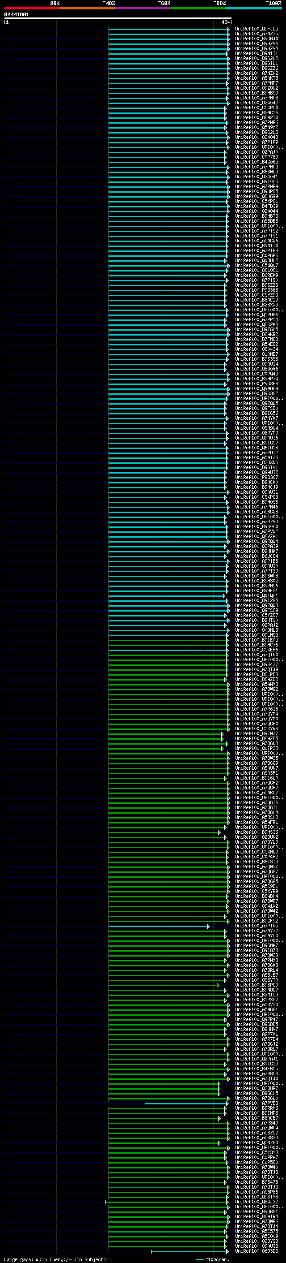Open the UniRef100_B2M153 entry
The width and height of the screenshot is (286, 1263).
click(257, 995)
